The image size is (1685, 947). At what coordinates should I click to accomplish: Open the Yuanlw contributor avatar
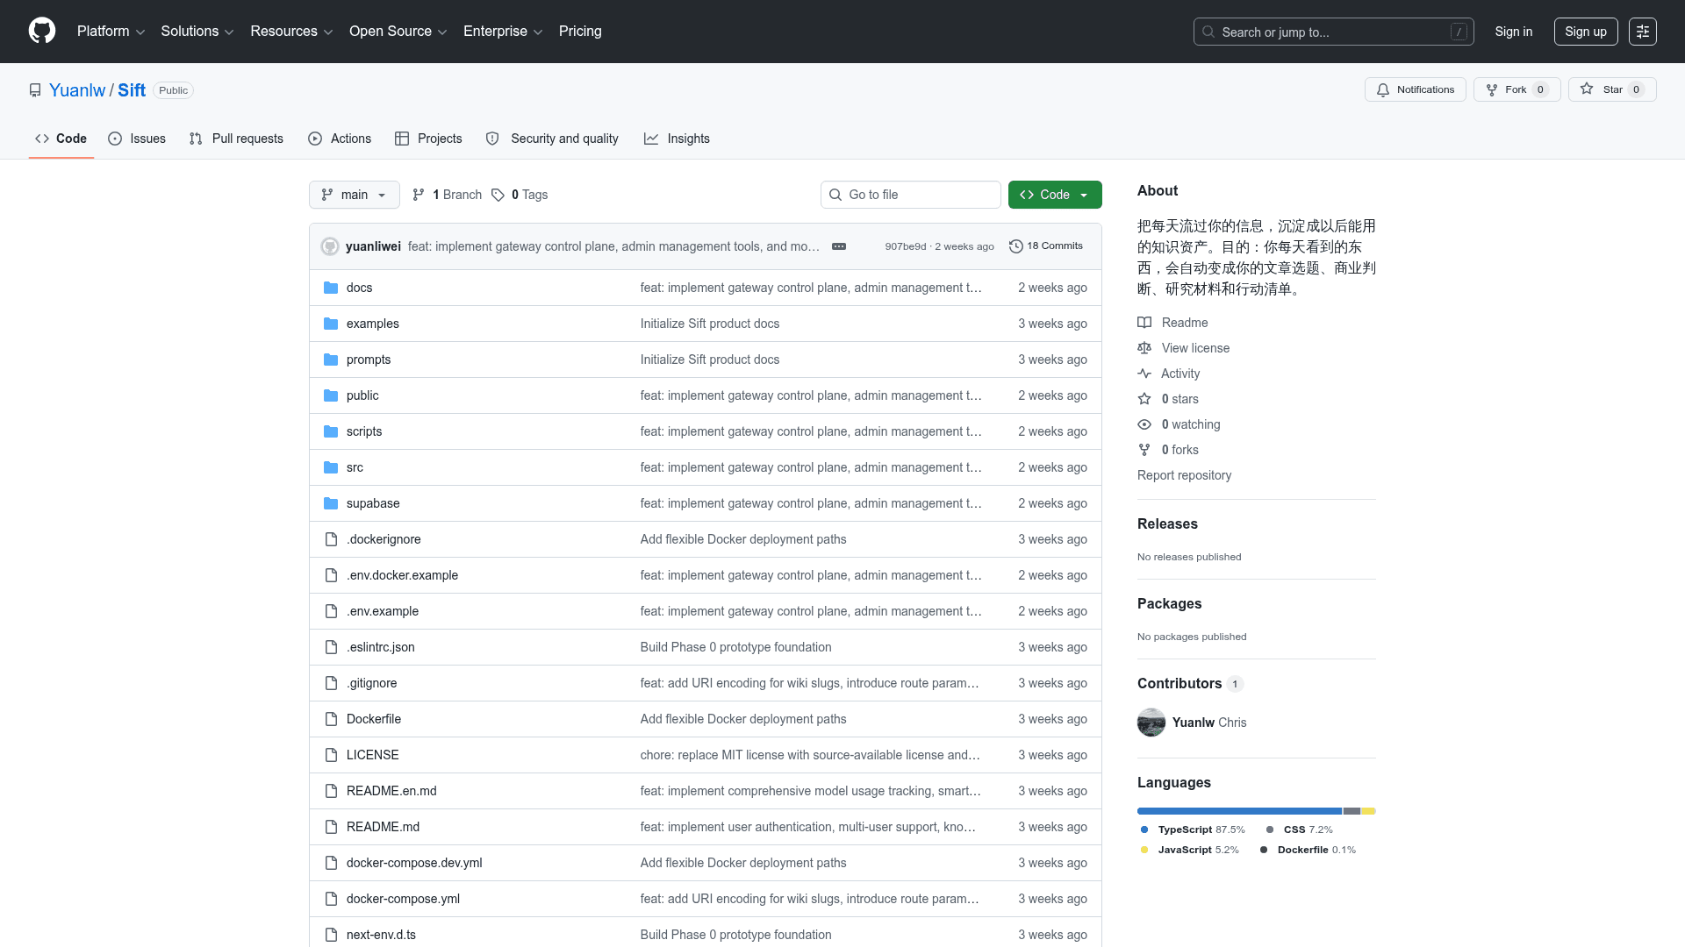[x=1151, y=723]
